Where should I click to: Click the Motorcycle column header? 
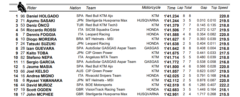(x=151, y=8)
